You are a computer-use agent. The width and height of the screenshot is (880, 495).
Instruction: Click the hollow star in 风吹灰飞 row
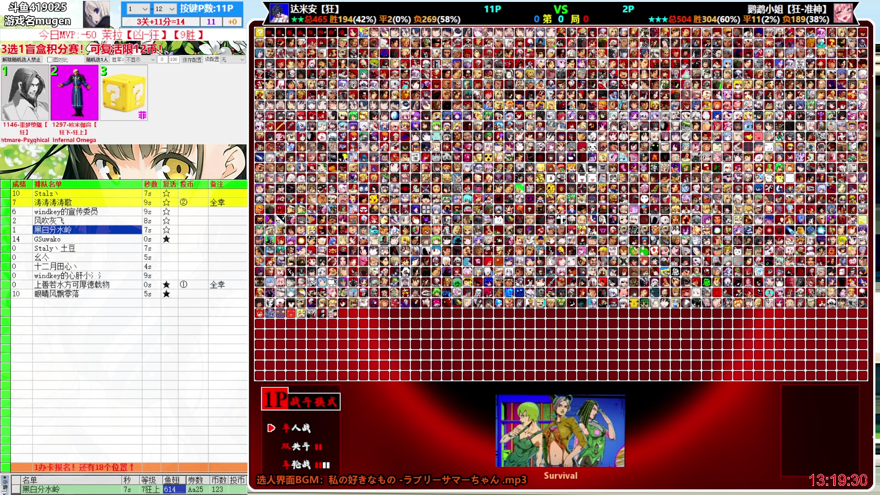pos(166,221)
